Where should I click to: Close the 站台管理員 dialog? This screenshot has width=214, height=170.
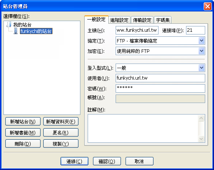click(207, 6)
